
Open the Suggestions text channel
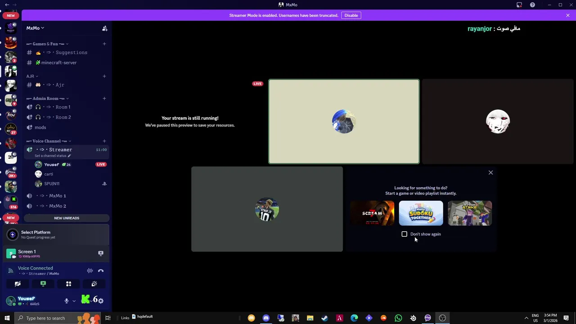[67, 53]
